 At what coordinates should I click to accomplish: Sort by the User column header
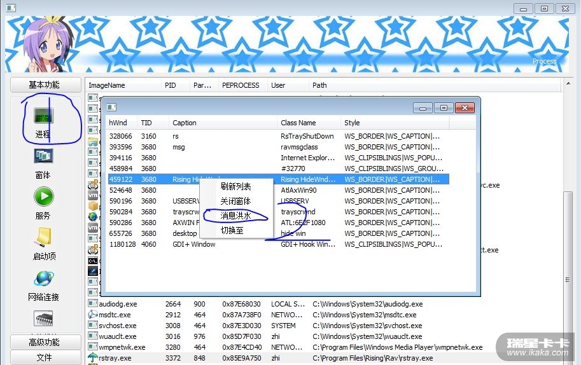coord(288,85)
